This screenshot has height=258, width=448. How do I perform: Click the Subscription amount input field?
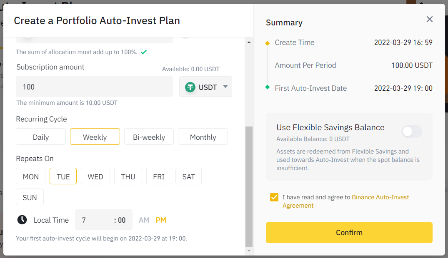click(94, 87)
